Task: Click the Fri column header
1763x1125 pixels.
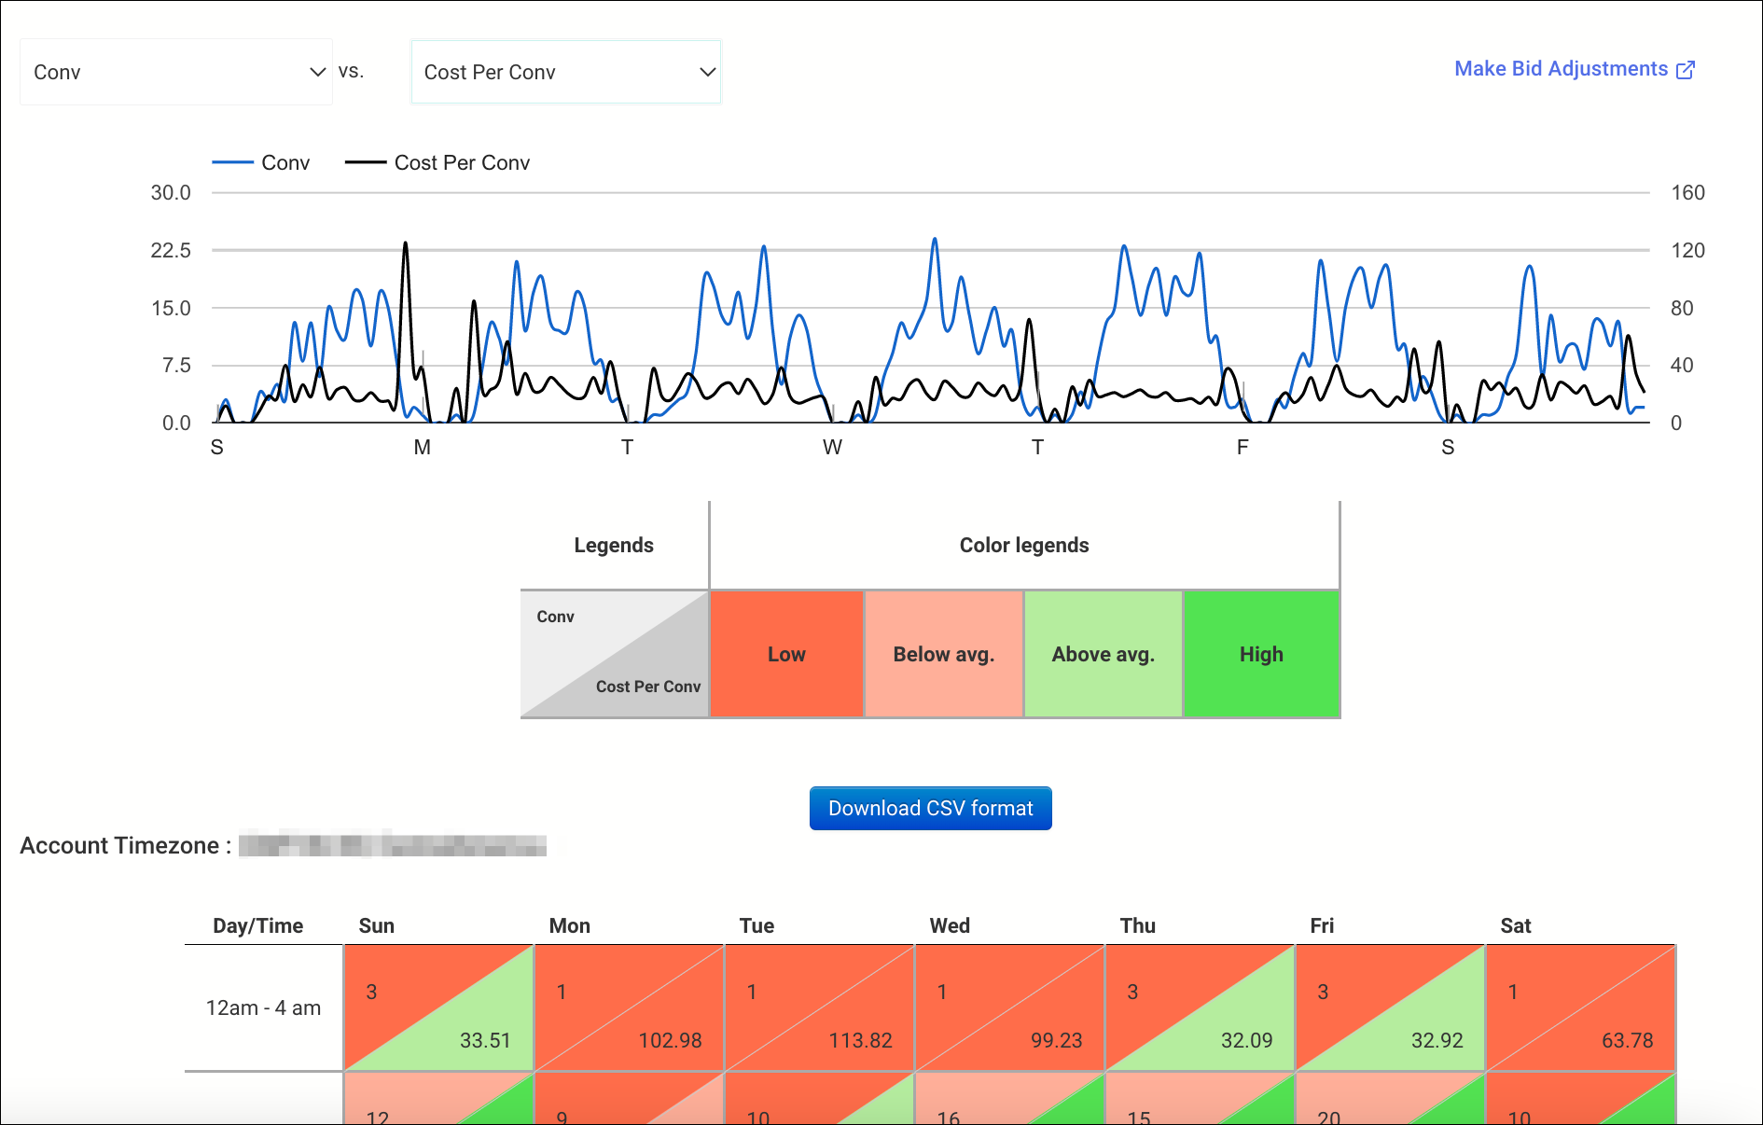Action: pyautogui.click(x=1322, y=925)
